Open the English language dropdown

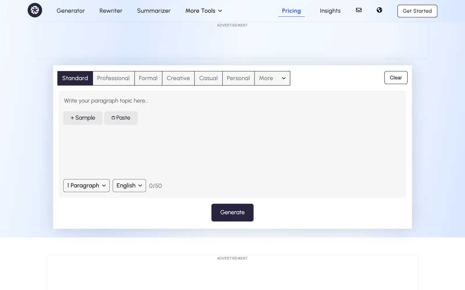tap(129, 186)
